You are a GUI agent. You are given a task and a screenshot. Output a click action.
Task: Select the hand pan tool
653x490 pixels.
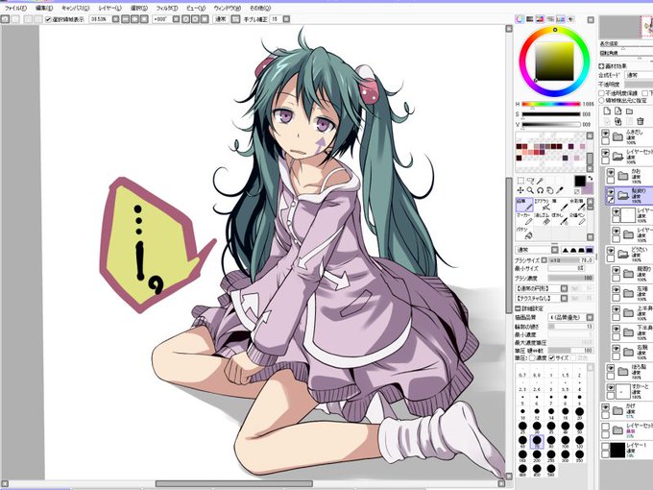550,190
